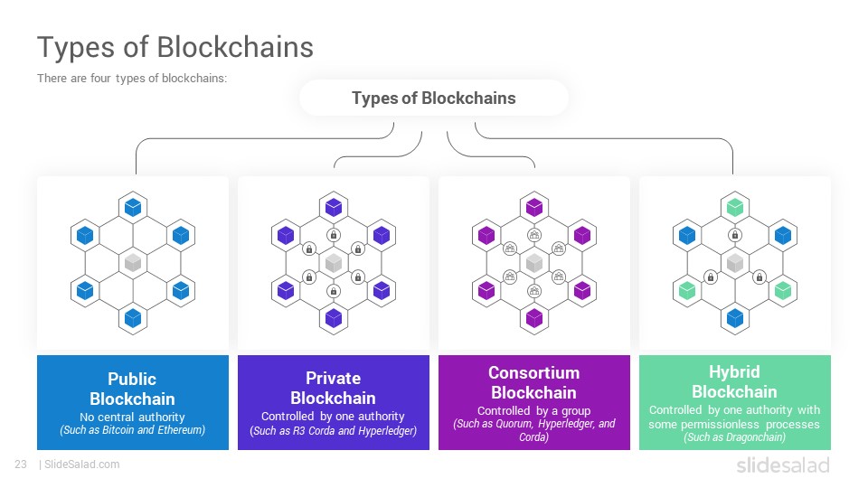Viewport: 868px width, 488px height.
Task: Select the gray center cube in Public diagram
Action: coord(133,263)
